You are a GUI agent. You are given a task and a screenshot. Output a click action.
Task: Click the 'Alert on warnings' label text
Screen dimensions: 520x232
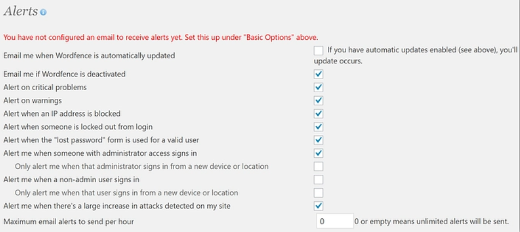33,100
